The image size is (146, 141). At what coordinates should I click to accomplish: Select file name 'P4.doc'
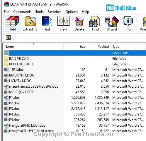(14, 114)
